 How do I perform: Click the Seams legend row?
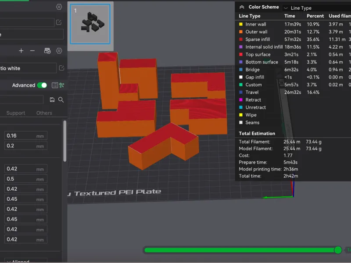click(293, 123)
